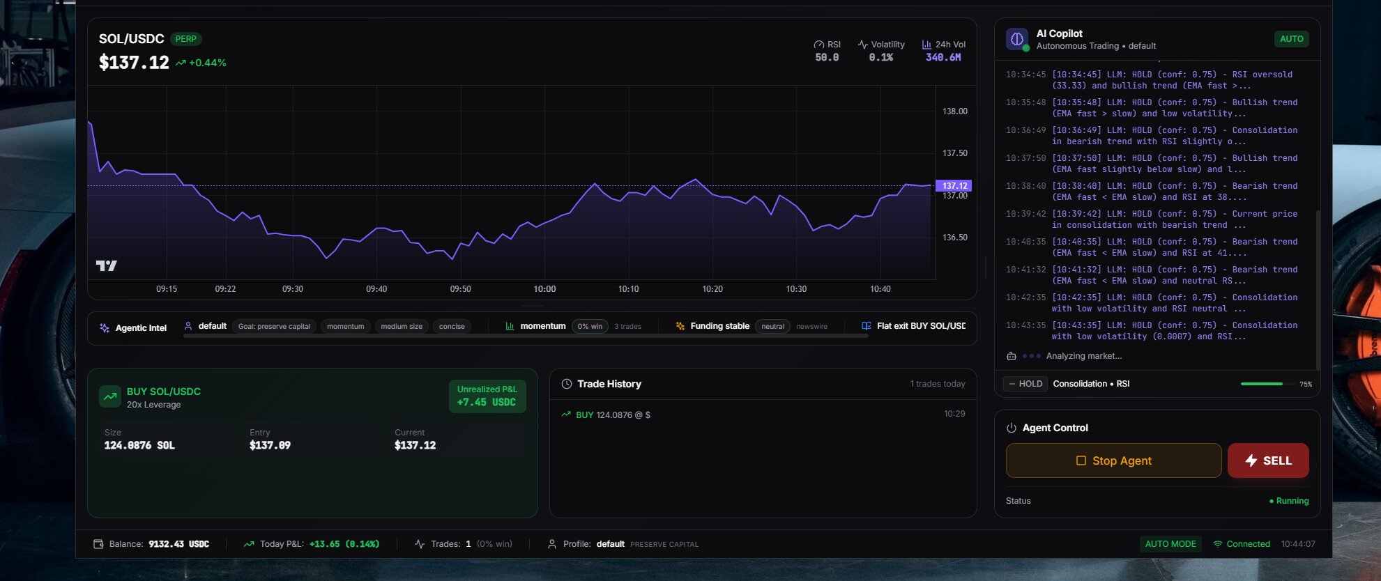1381x581 pixels.
Task: Toggle the AUTO badge in AI Copilot
Action: [1291, 39]
